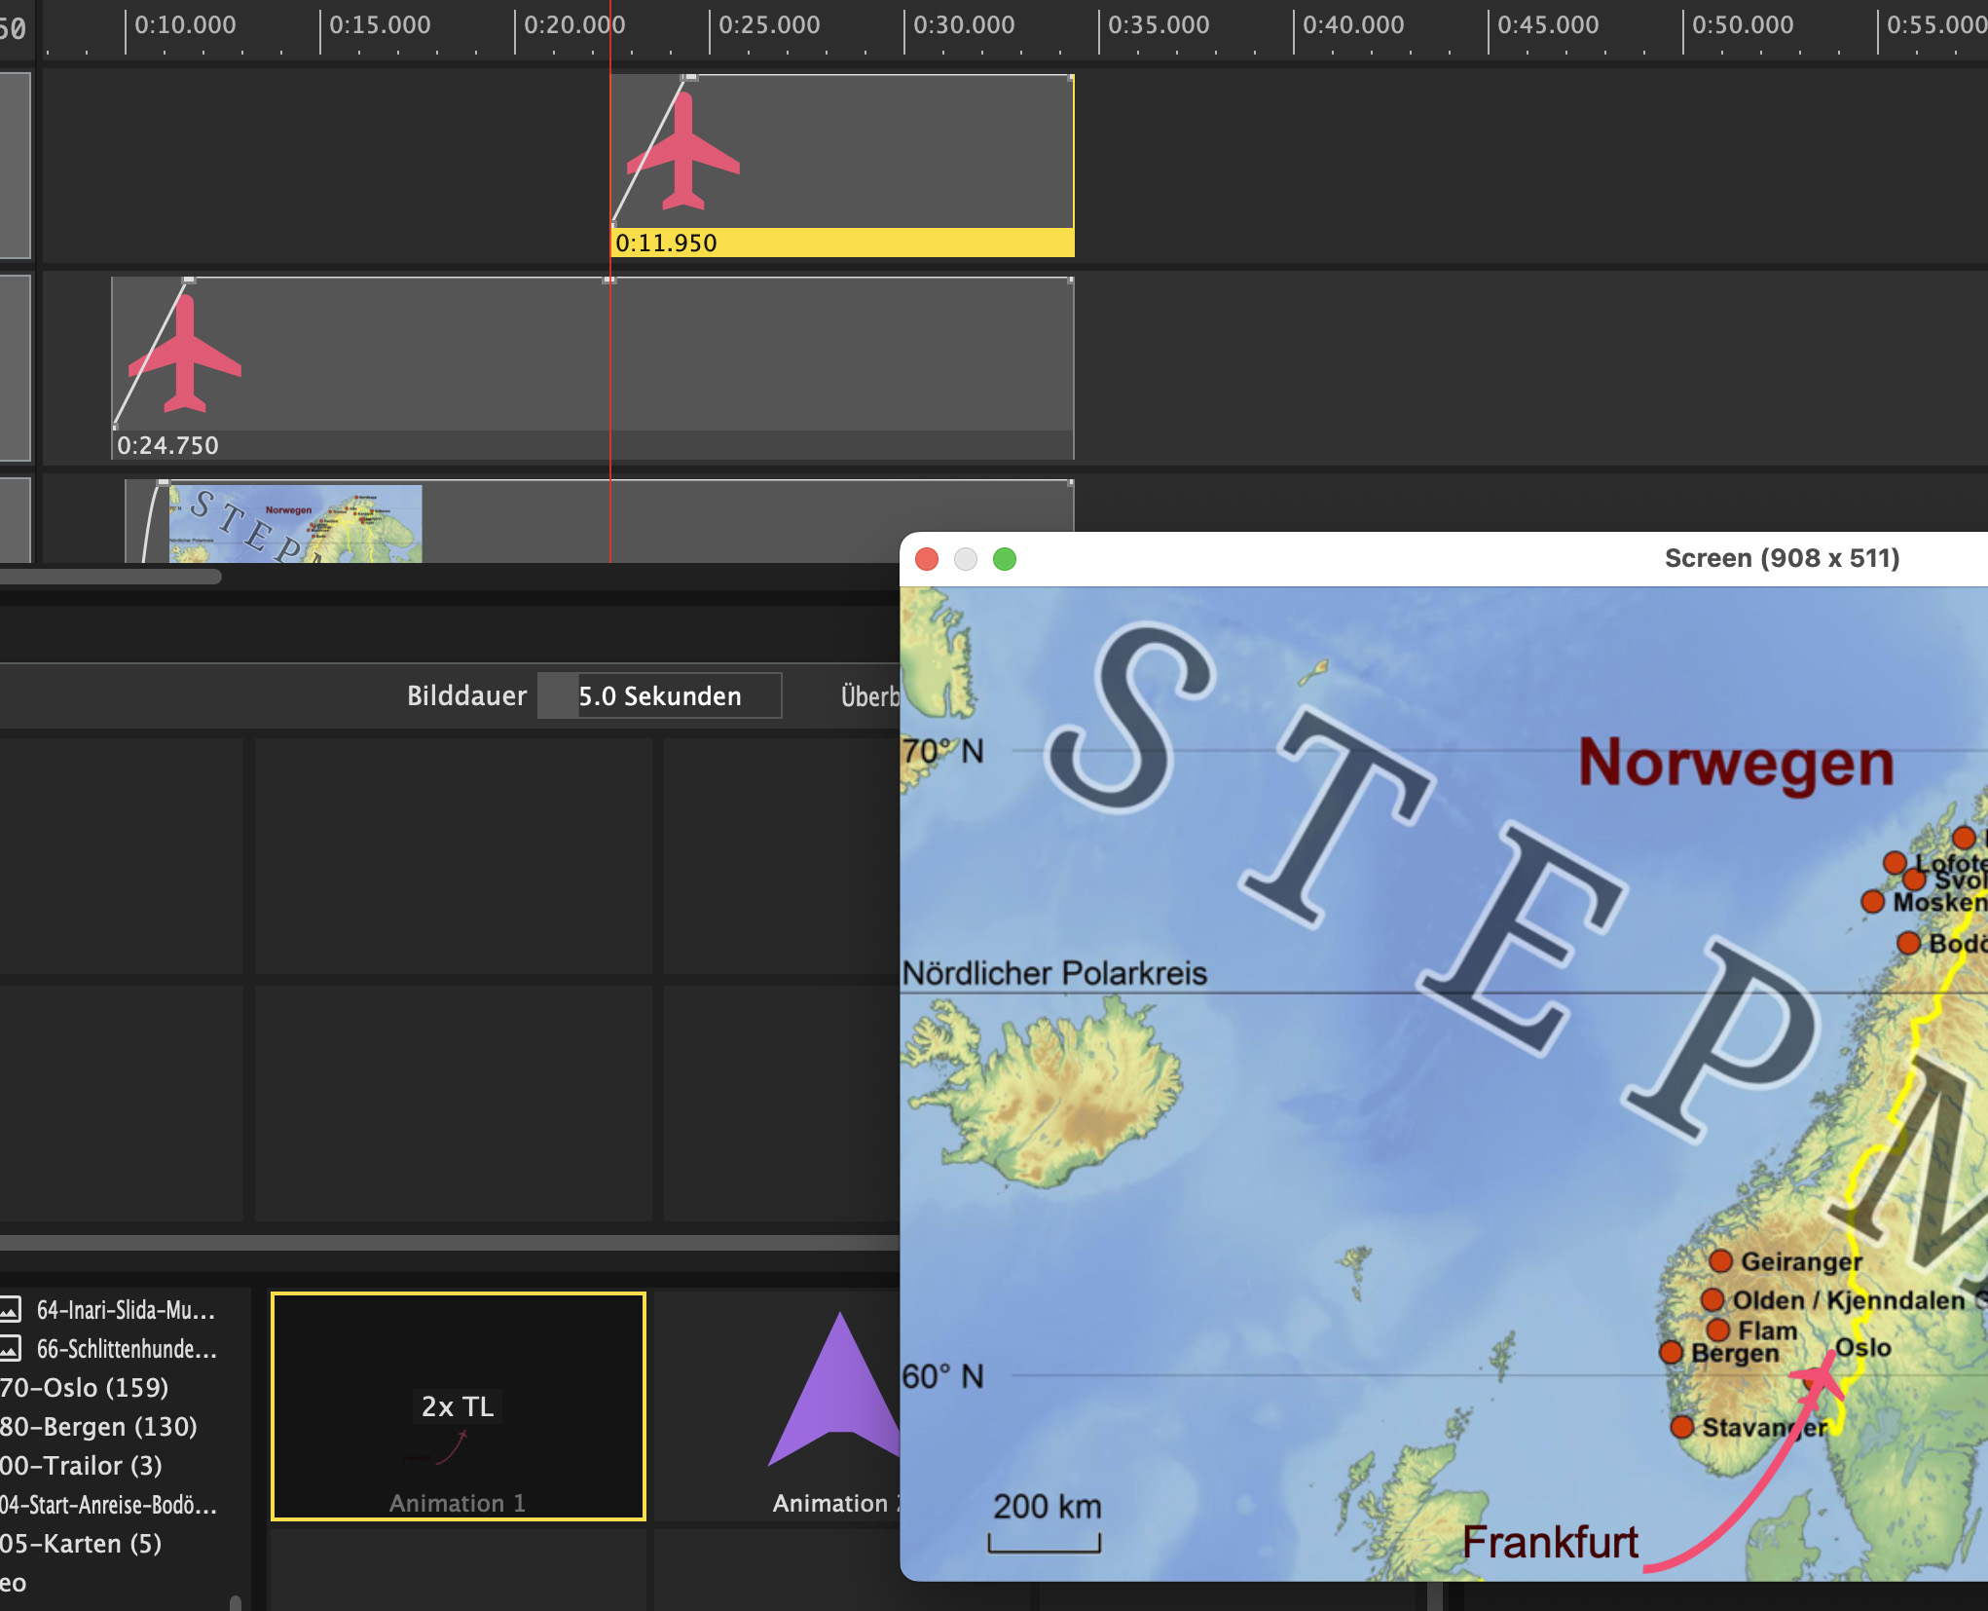Image resolution: width=1988 pixels, height=1611 pixels.
Task: Click the Frankfurt label in the Screen preview
Action: pos(1550,1543)
